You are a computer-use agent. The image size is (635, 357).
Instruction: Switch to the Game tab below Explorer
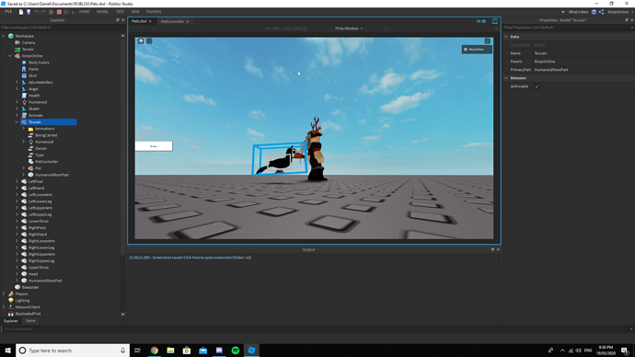[30, 320]
